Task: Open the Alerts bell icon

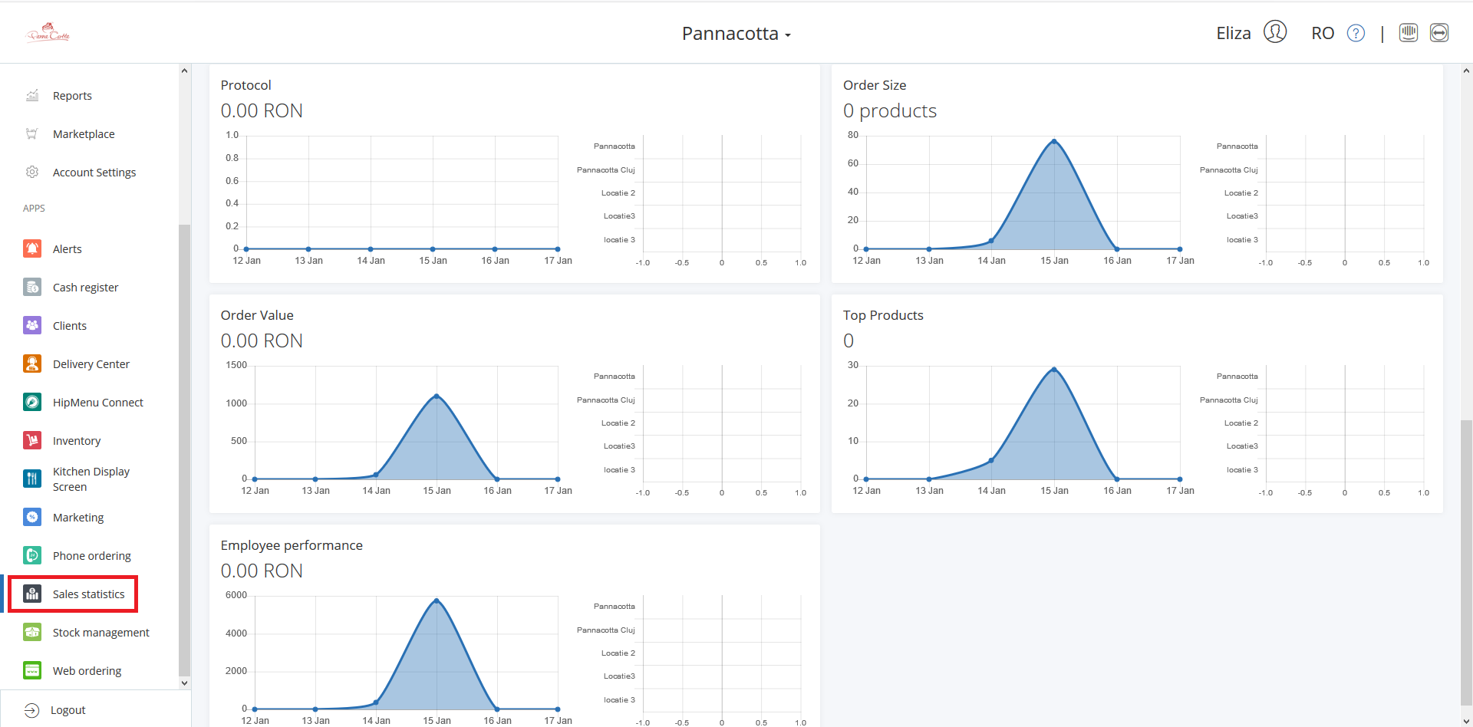Action: pyautogui.click(x=32, y=248)
